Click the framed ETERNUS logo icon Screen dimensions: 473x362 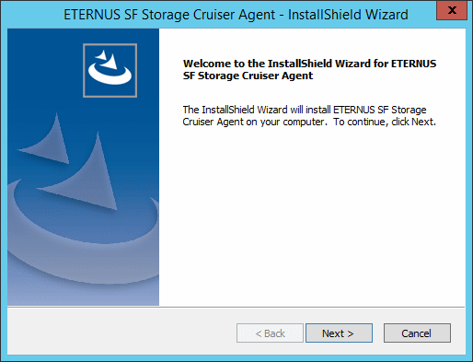click(x=110, y=70)
